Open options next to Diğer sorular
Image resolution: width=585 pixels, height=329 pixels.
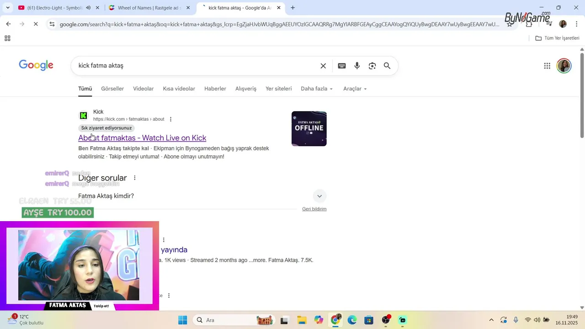[134, 178]
